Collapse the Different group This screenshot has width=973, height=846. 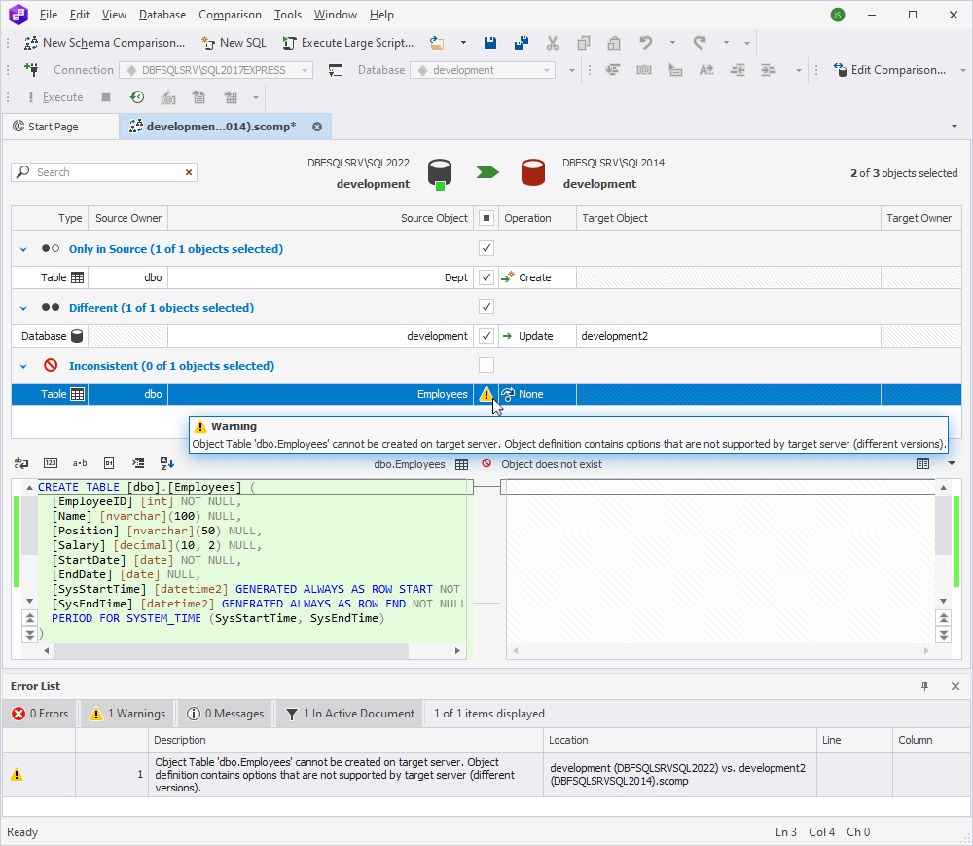[x=23, y=308]
